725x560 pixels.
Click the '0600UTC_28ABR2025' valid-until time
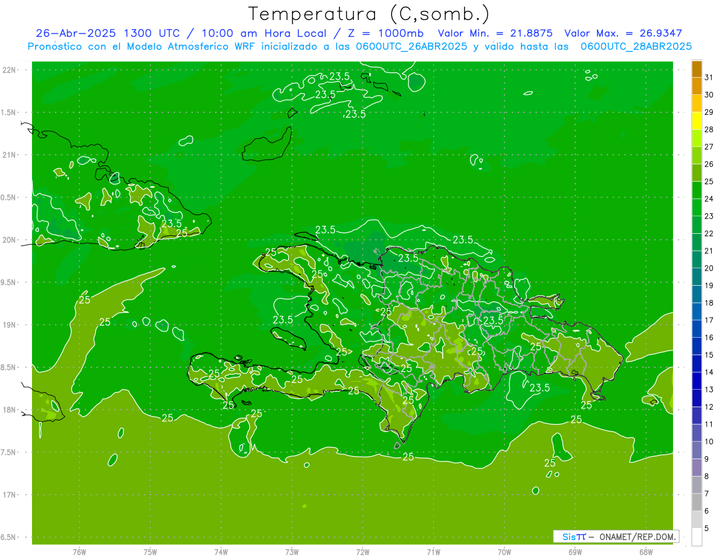[636, 47]
